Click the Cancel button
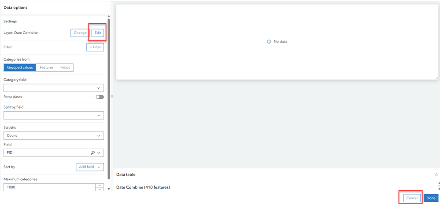The width and height of the screenshot is (440, 204). pos(412,198)
